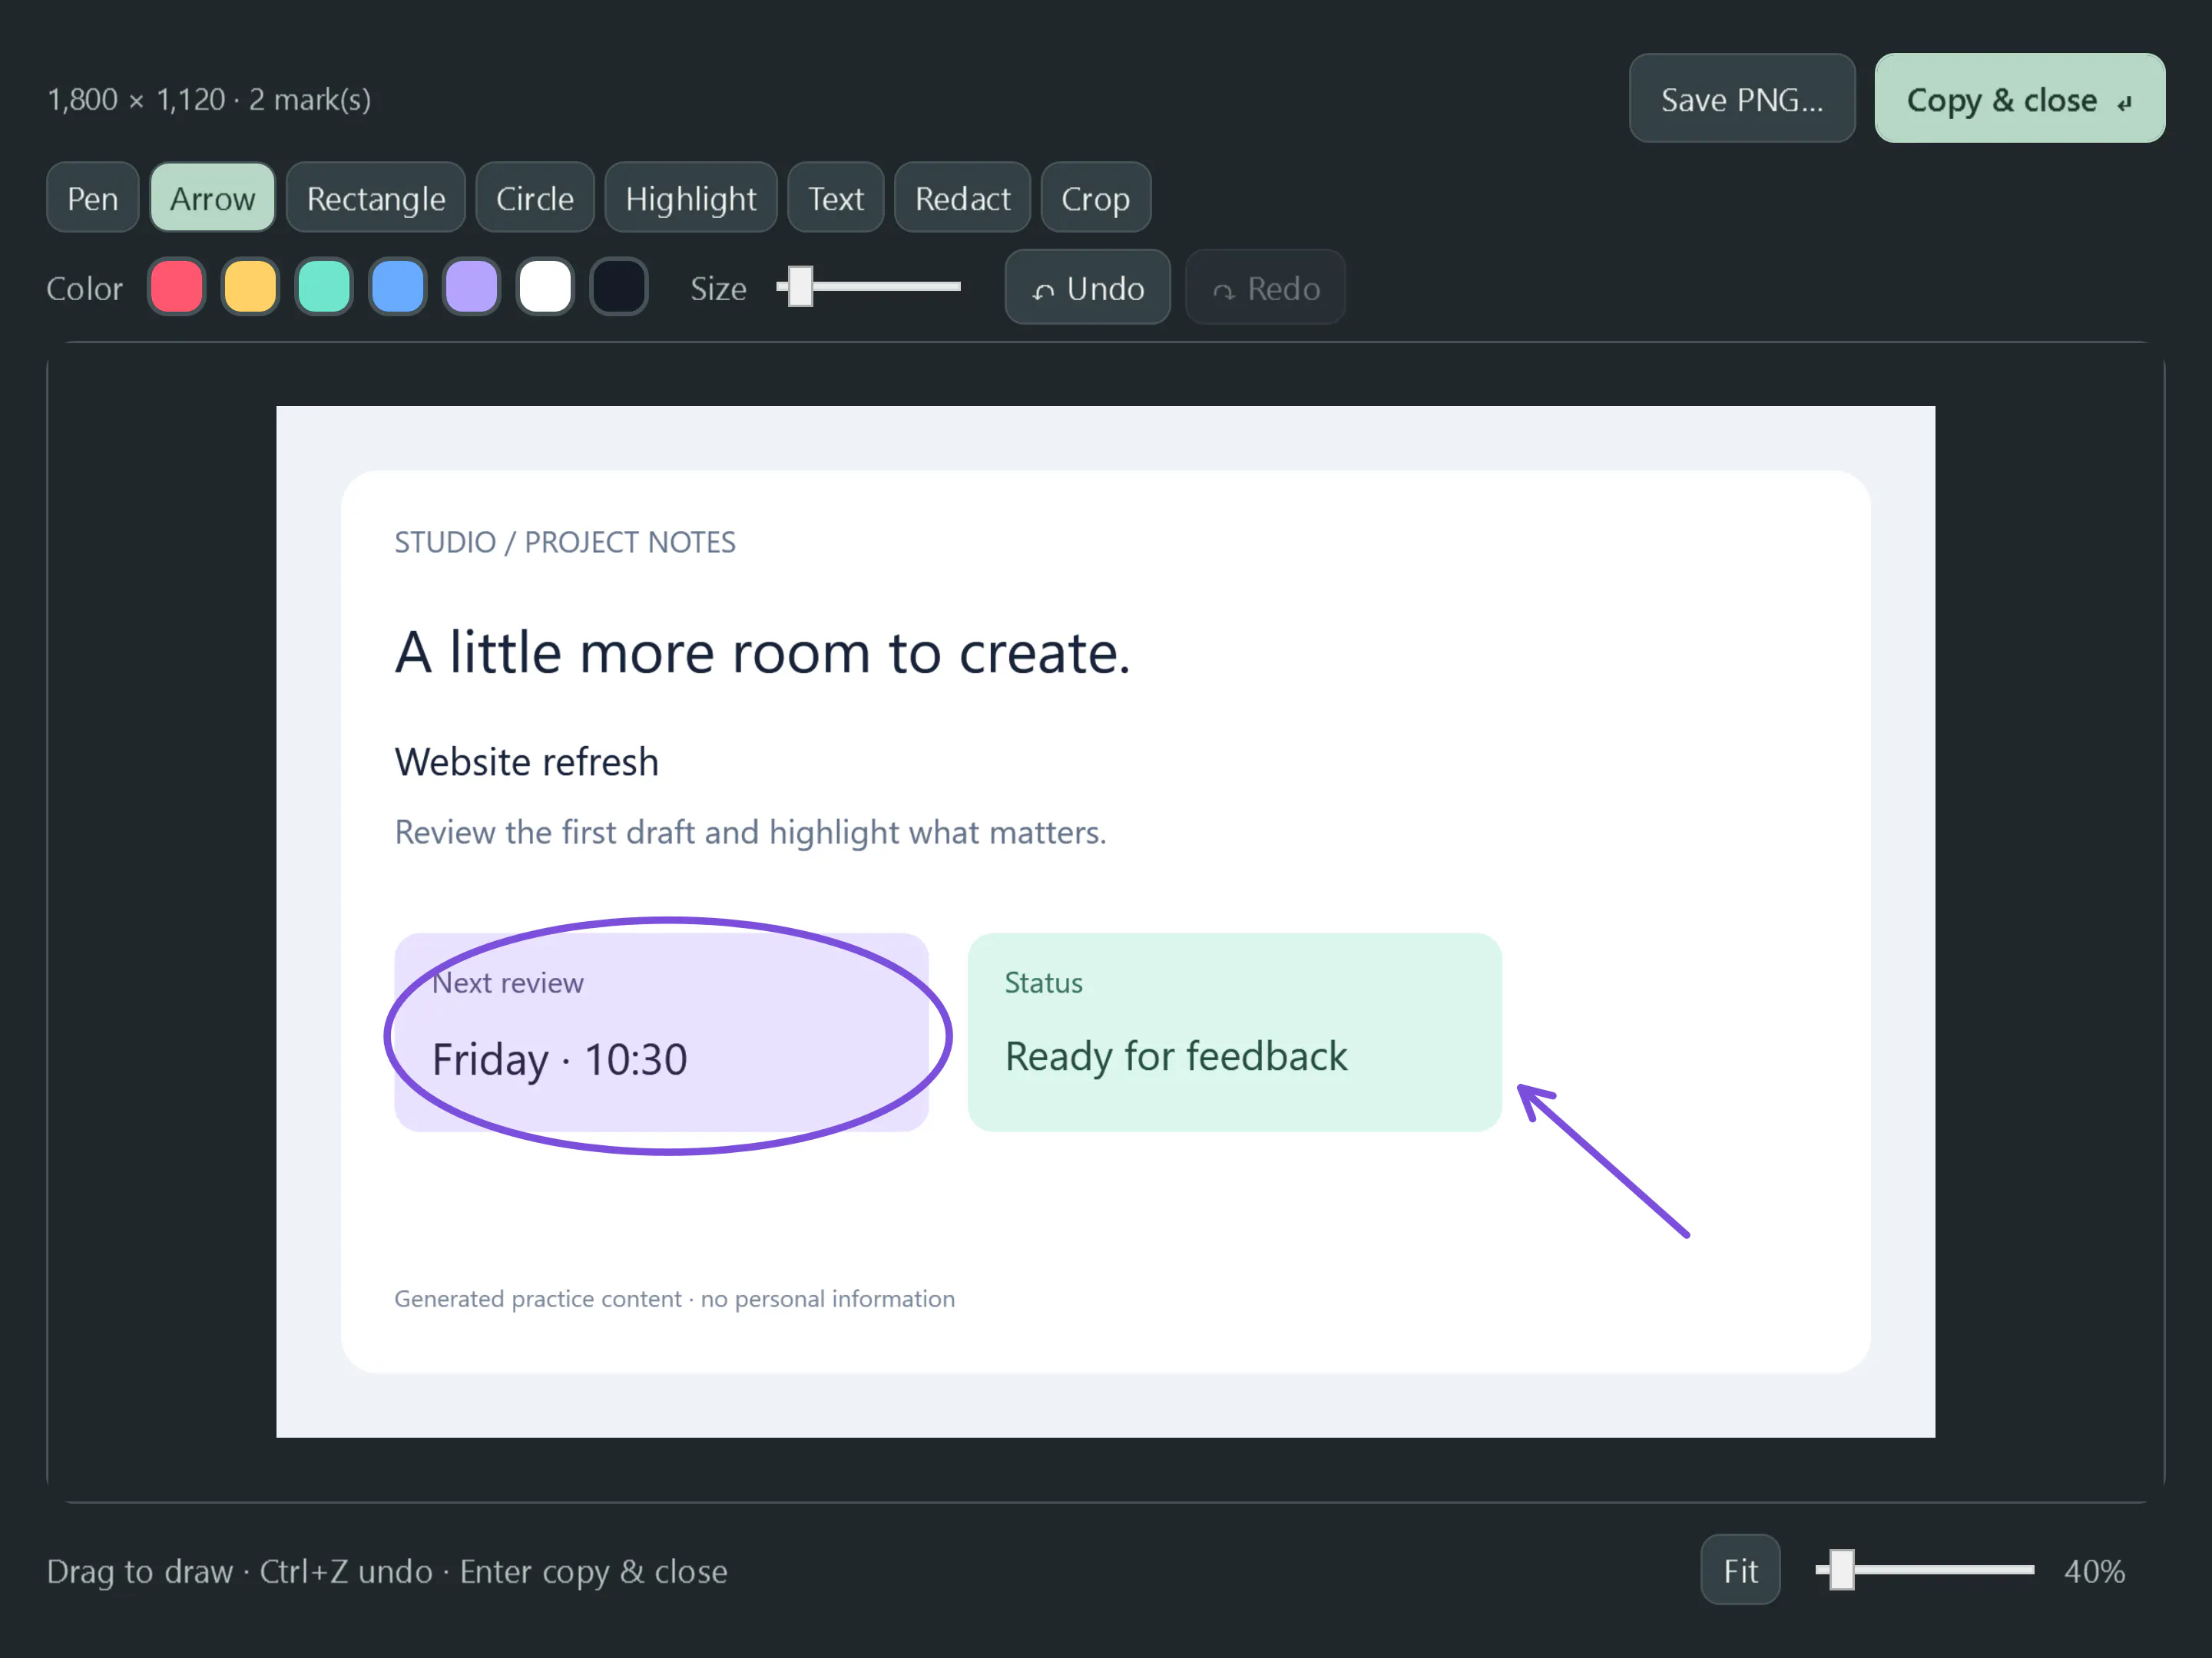Click the 40% zoom value
Image resolution: width=2212 pixels, height=1658 pixels.
[2094, 1571]
